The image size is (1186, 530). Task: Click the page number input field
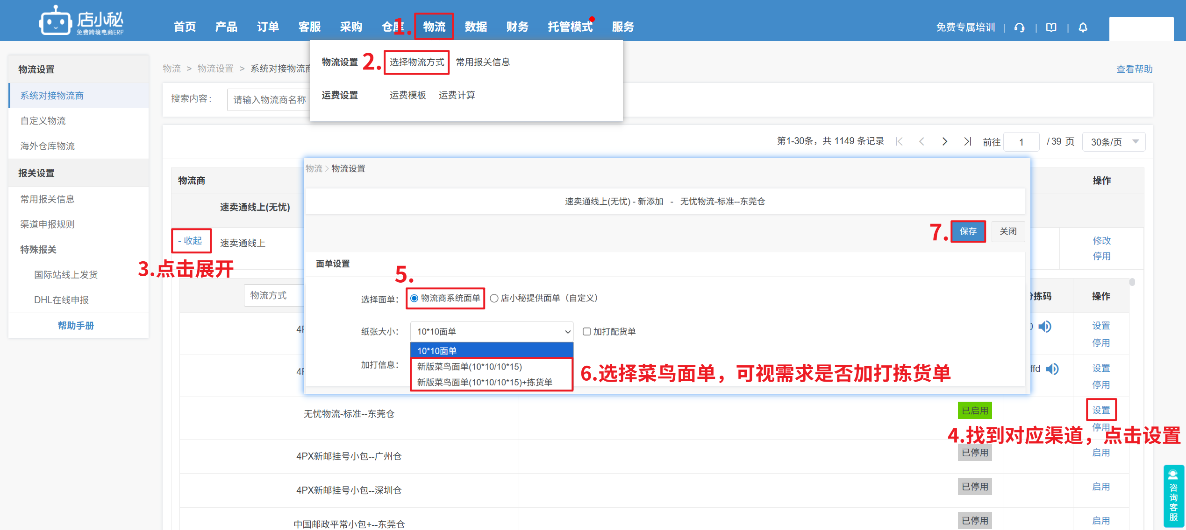[1022, 142]
